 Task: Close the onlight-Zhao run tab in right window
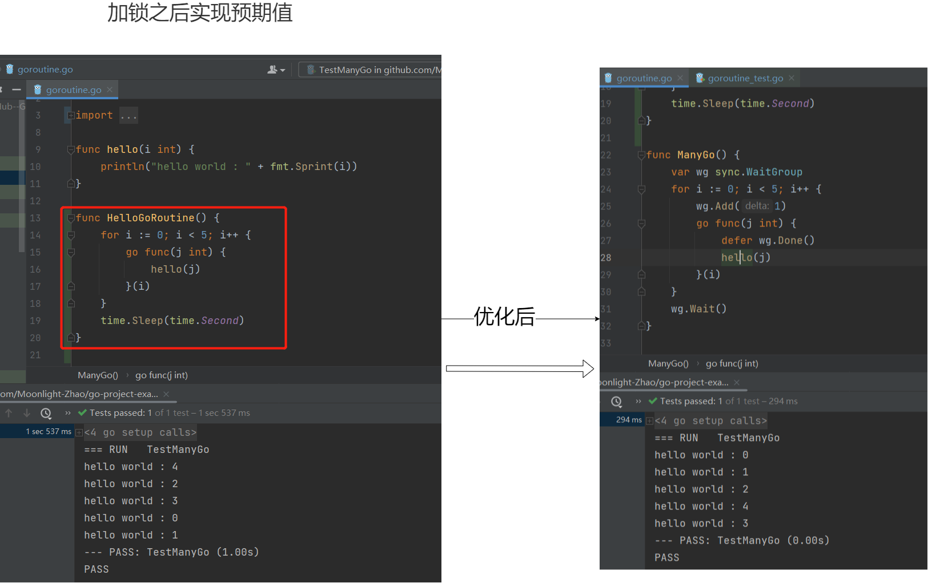(x=737, y=382)
